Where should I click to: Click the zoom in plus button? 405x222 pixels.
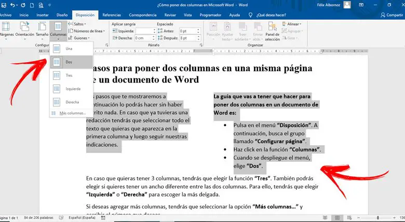(x=394, y=218)
